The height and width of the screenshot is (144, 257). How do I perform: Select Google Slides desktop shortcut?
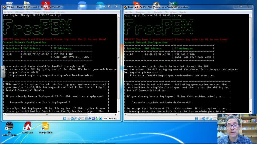46,128
